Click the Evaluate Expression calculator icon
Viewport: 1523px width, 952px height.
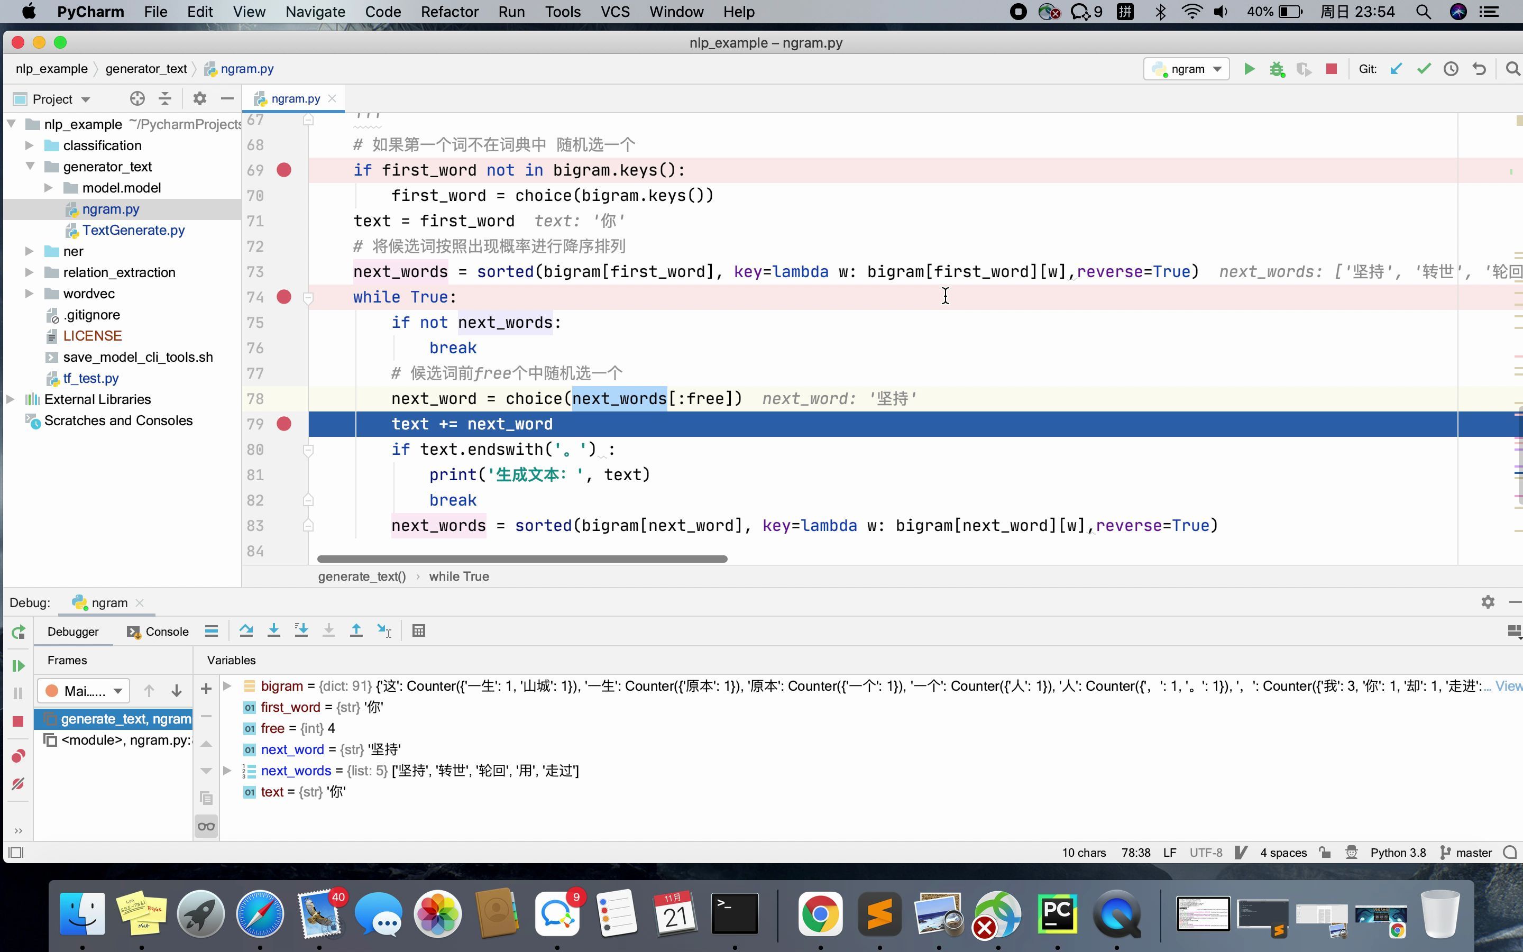418,630
